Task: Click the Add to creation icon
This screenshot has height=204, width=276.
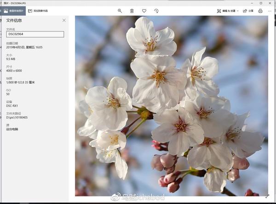Action: [x=30, y=11]
